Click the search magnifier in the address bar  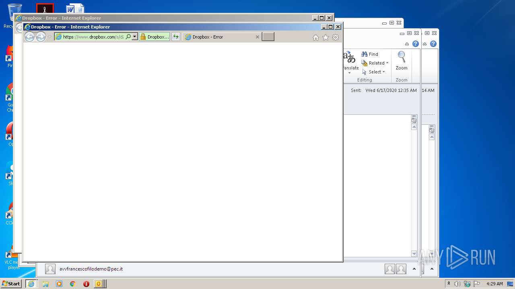(128, 37)
